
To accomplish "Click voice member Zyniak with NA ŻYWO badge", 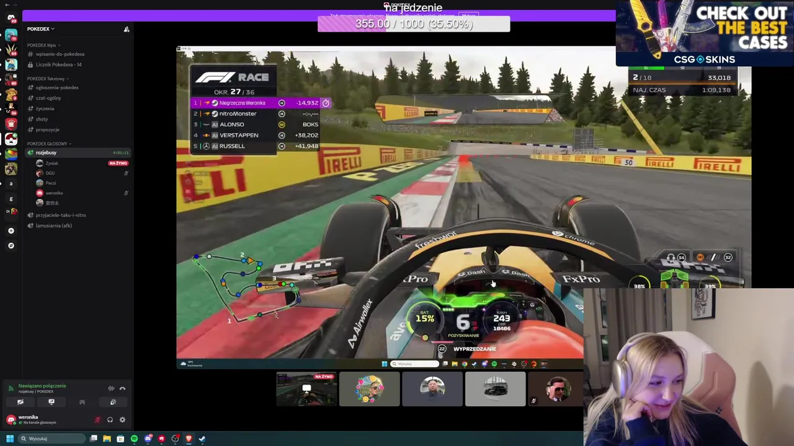I will click(x=82, y=163).
